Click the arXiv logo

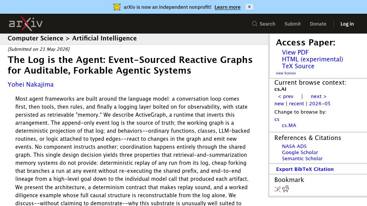[x=26, y=24]
